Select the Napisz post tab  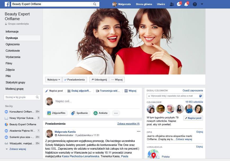(54, 91)
